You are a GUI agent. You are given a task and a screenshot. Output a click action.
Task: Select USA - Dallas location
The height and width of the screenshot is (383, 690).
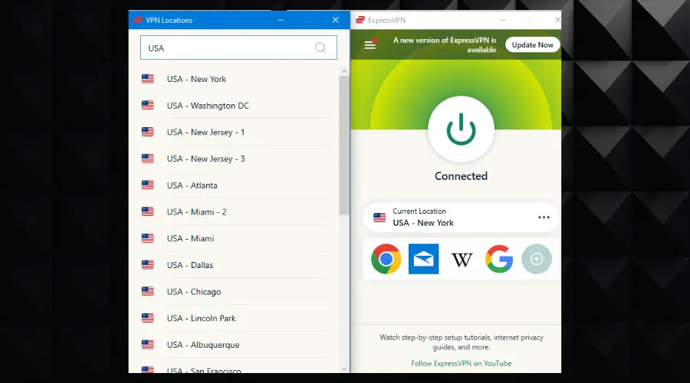click(235, 265)
